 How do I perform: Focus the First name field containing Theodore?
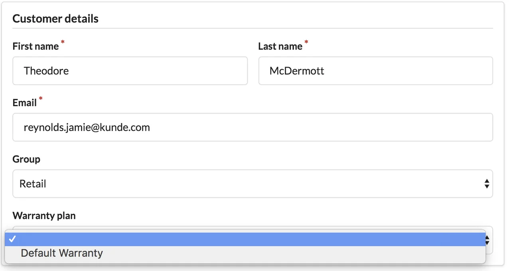click(130, 71)
